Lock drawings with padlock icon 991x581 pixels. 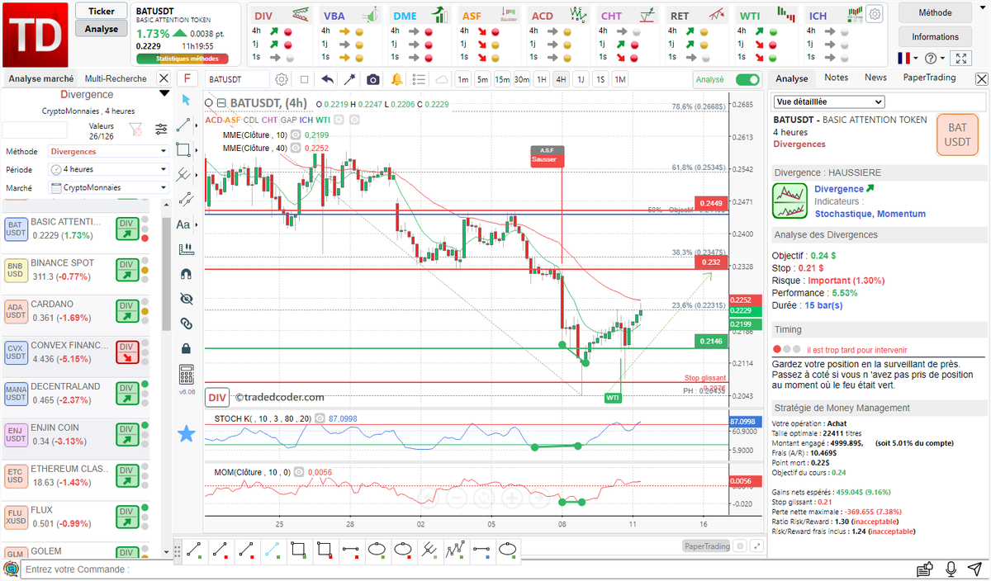186,347
